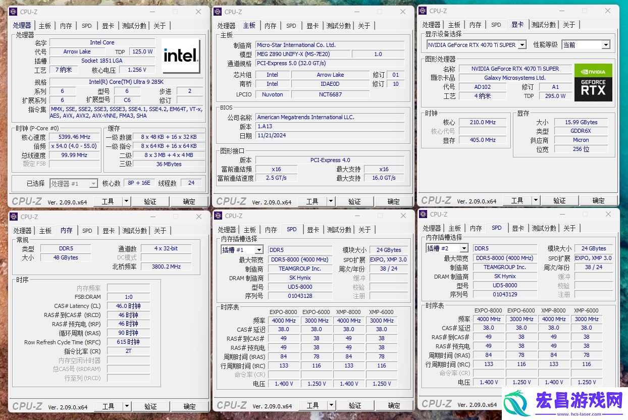Click serial number '01043128' in slot #1 window

pyautogui.click(x=300, y=296)
